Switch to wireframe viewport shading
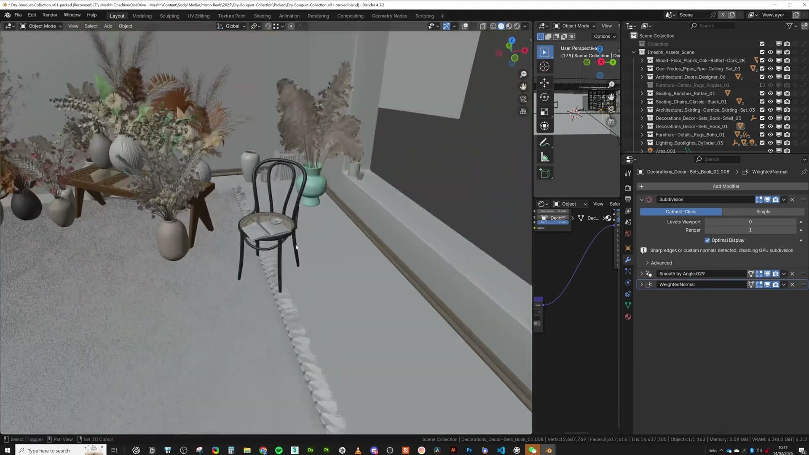809x455 pixels. pos(493,26)
